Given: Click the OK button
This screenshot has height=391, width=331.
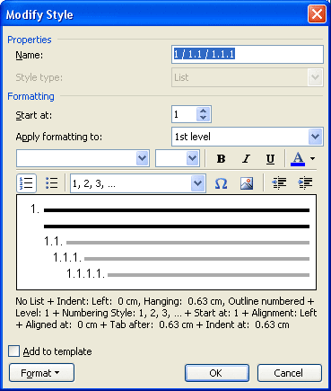Looking at the screenshot, I should click(217, 373).
